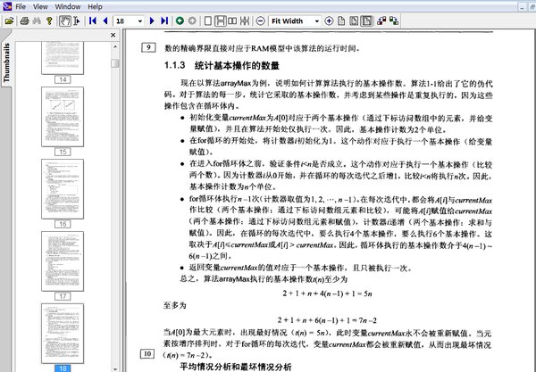Image resolution: width=536 pixels, height=372 pixels.
Task: Click the heading '1.1.3 统计基本操作的数量'
Action: (x=222, y=65)
